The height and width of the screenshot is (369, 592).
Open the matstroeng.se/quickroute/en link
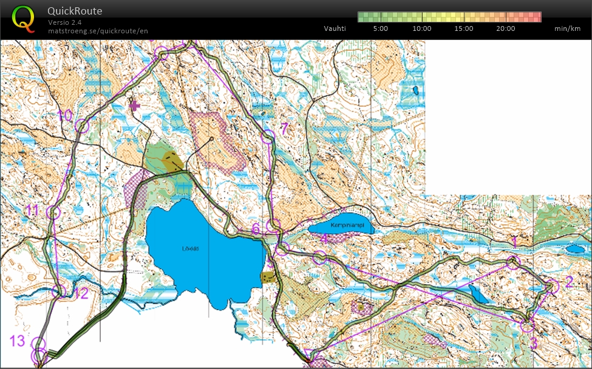coord(98,30)
